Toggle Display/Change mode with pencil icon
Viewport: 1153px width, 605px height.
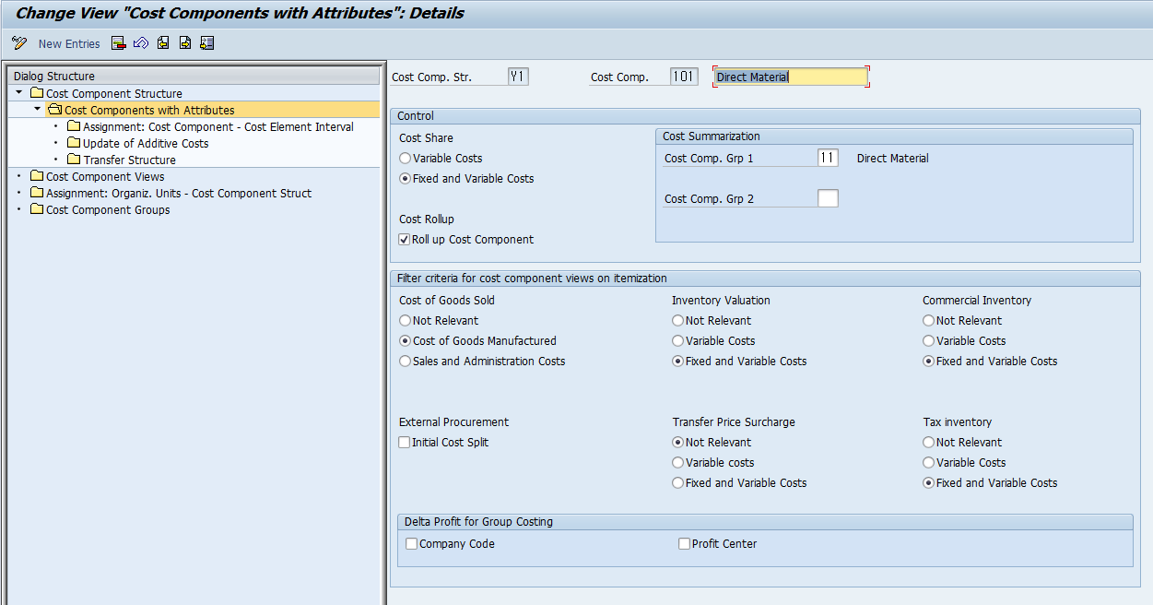coord(18,42)
